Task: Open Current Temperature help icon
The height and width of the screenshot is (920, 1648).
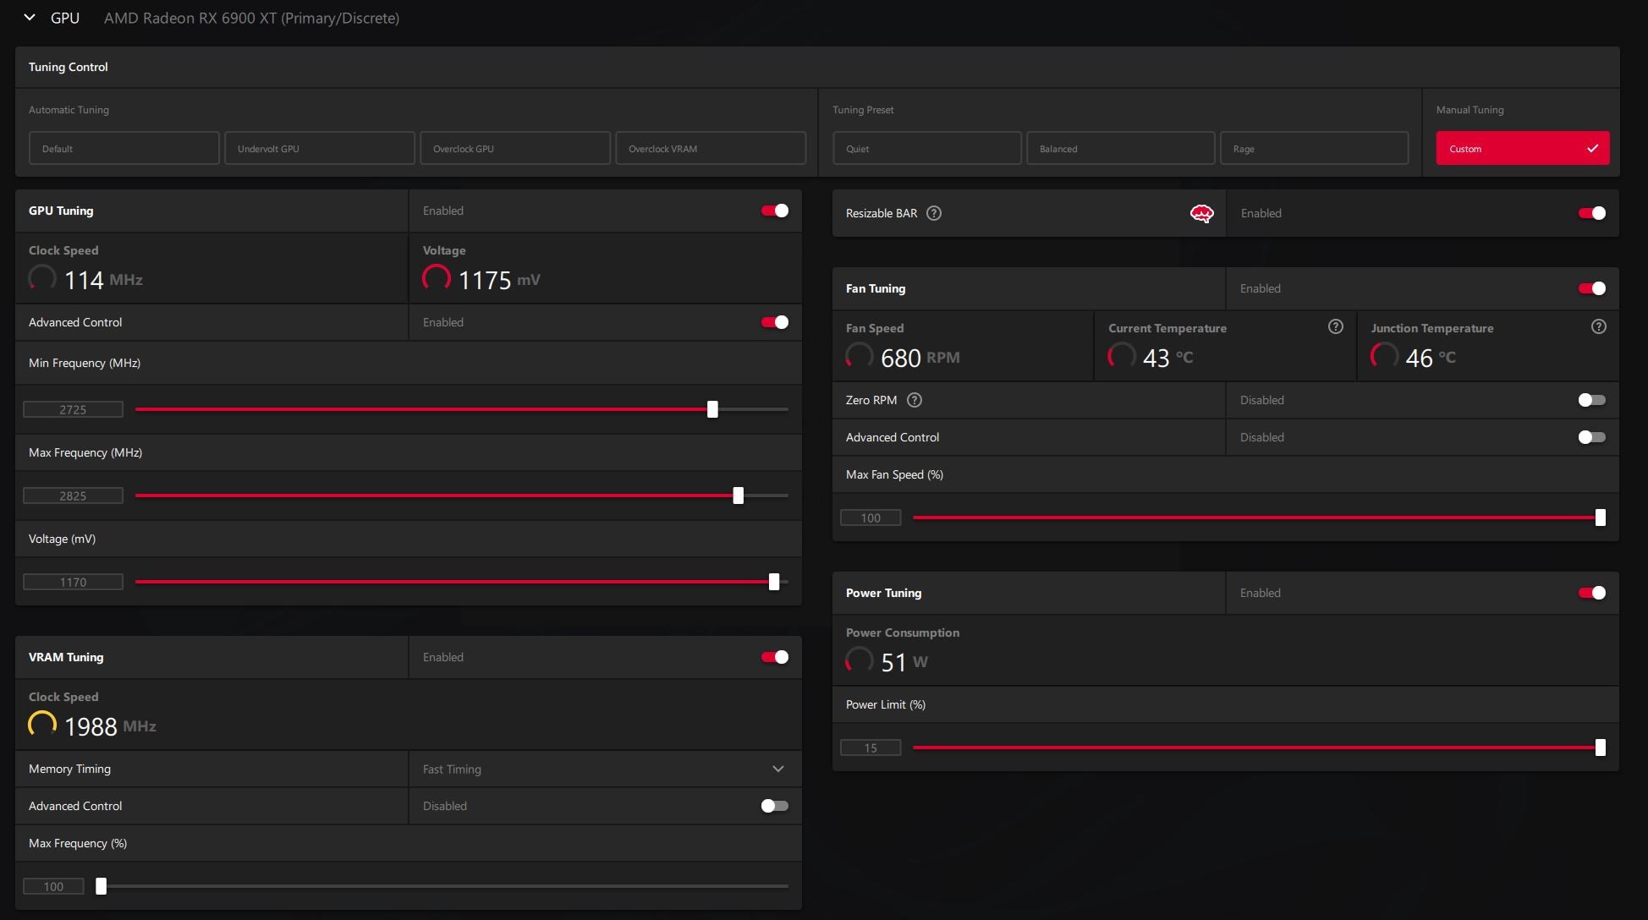Action: [x=1336, y=327]
